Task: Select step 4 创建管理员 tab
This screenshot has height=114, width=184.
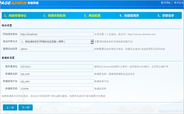Action: (x=129, y=16)
